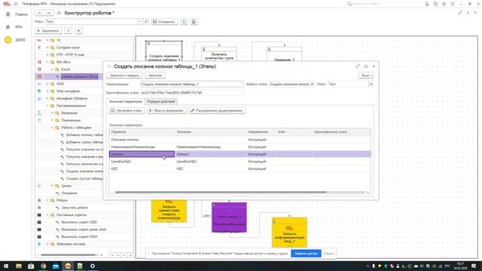Click the green export icon in toolbar
The height and width of the screenshot is (271, 482).
194,22
